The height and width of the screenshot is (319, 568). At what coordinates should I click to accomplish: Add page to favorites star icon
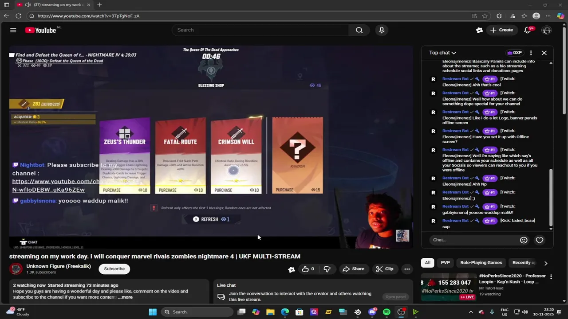click(x=485, y=16)
